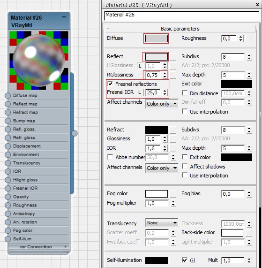Click the An. rotation input socket
262x268 pixels.
click(x=7, y=222)
